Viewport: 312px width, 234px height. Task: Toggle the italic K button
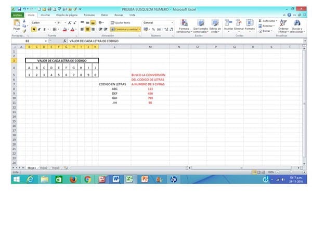tap(39, 30)
